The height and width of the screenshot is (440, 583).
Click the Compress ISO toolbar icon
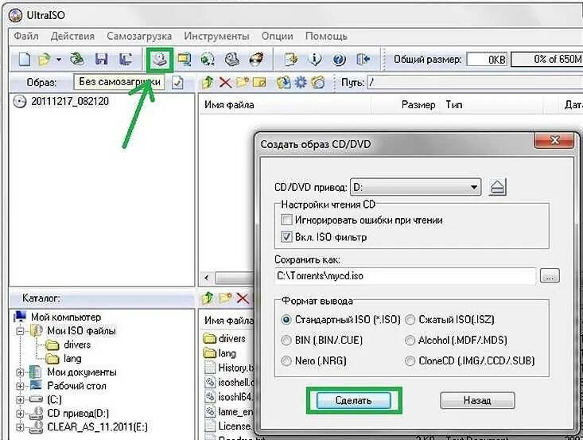184,60
